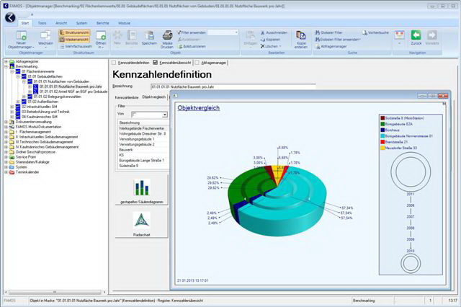Toggle the Kennzahlendefinition checkbox

click(x=114, y=63)
